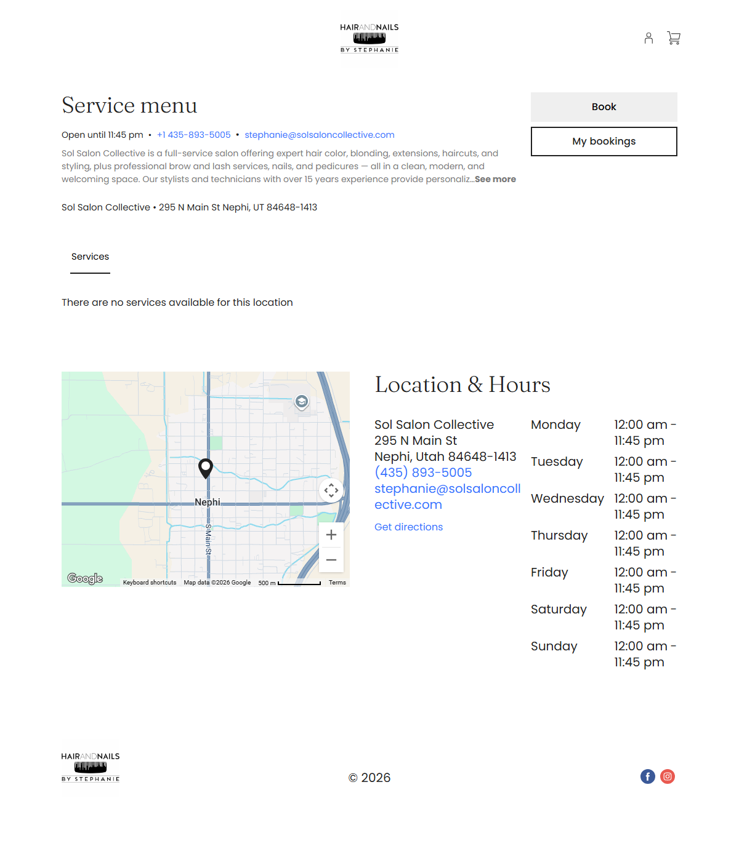Click the Nephi label on the map

pos(208,502)
